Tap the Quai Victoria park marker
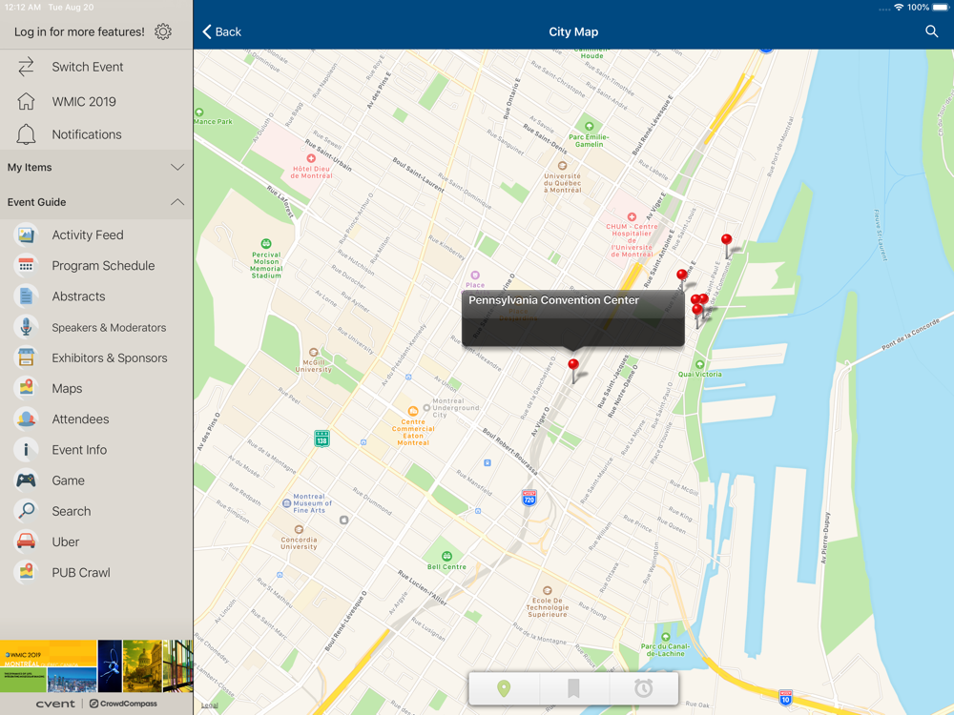 (x=699, y=365)
